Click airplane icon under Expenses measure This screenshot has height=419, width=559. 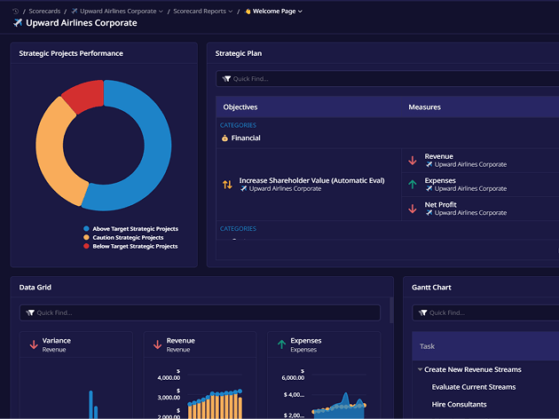(429, 189)
